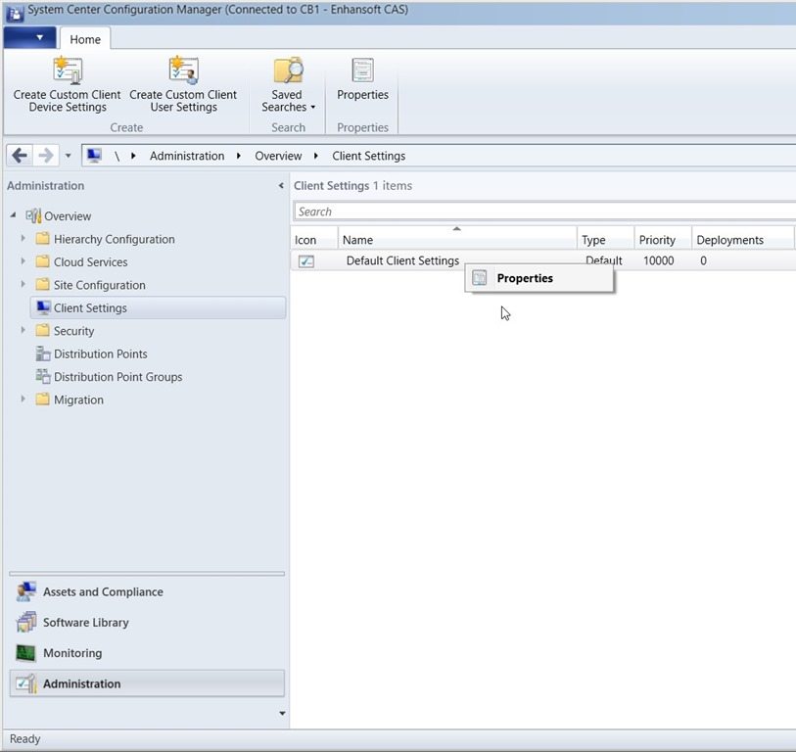
Task: Click the computer icon in breadcrumb bar
Action: 94,156
